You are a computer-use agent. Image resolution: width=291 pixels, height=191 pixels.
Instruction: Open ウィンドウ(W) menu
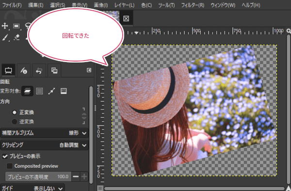[x=223, y=5]
